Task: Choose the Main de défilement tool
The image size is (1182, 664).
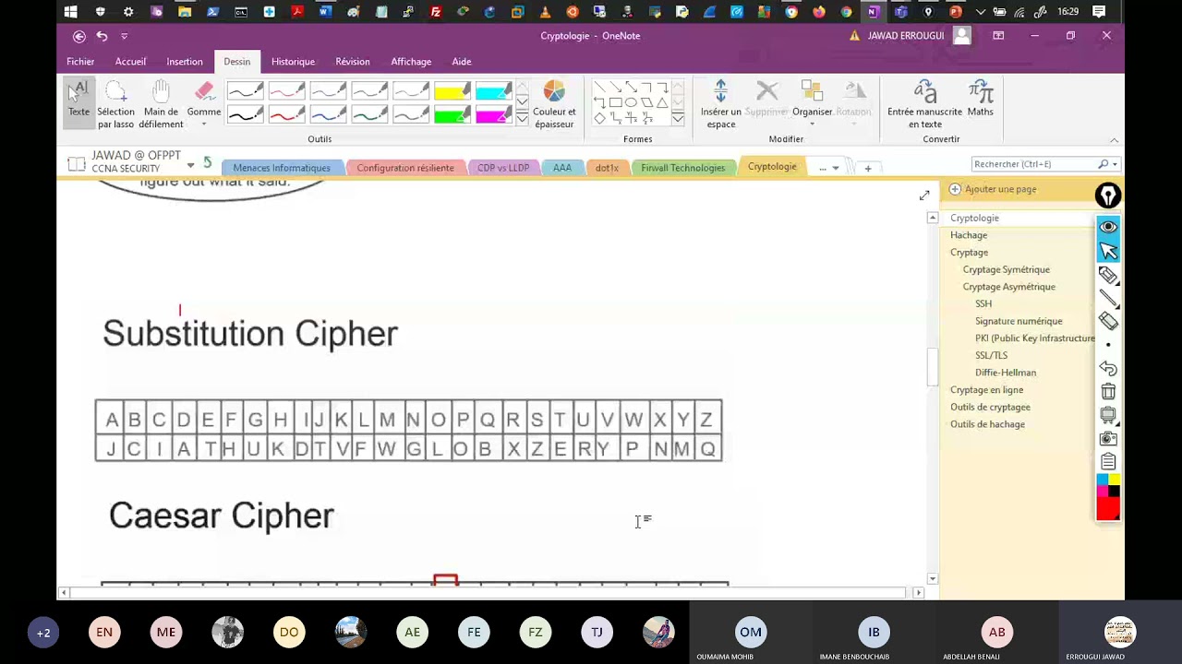Action: tap(161, 104)
